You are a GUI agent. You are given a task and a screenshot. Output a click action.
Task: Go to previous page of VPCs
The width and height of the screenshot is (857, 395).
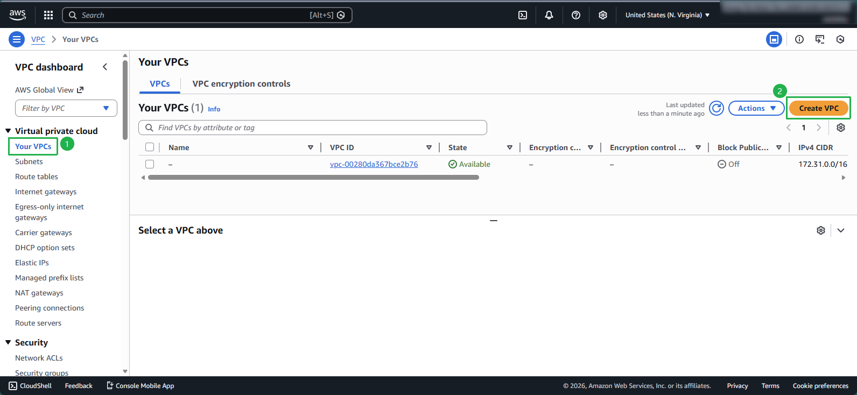tap(789, 128)
